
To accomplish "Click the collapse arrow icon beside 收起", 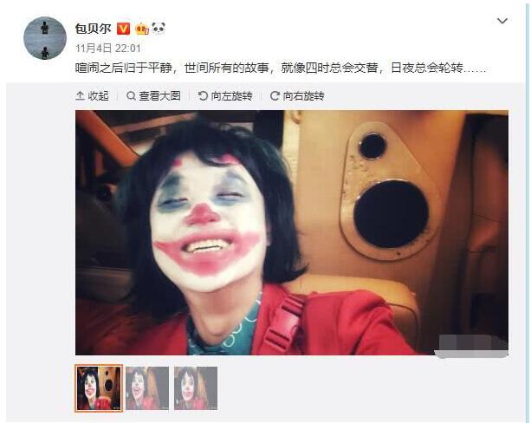I will point(80,96).
